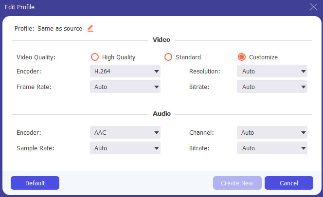This screenshot has height=197, width=323.
Task: Expand the audio Bitrate dropdown
Action: click(272, 148)
